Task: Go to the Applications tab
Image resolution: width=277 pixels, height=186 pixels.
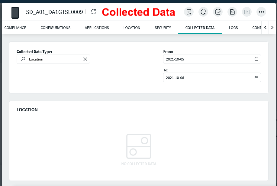Action: click(x=97, y=28)
